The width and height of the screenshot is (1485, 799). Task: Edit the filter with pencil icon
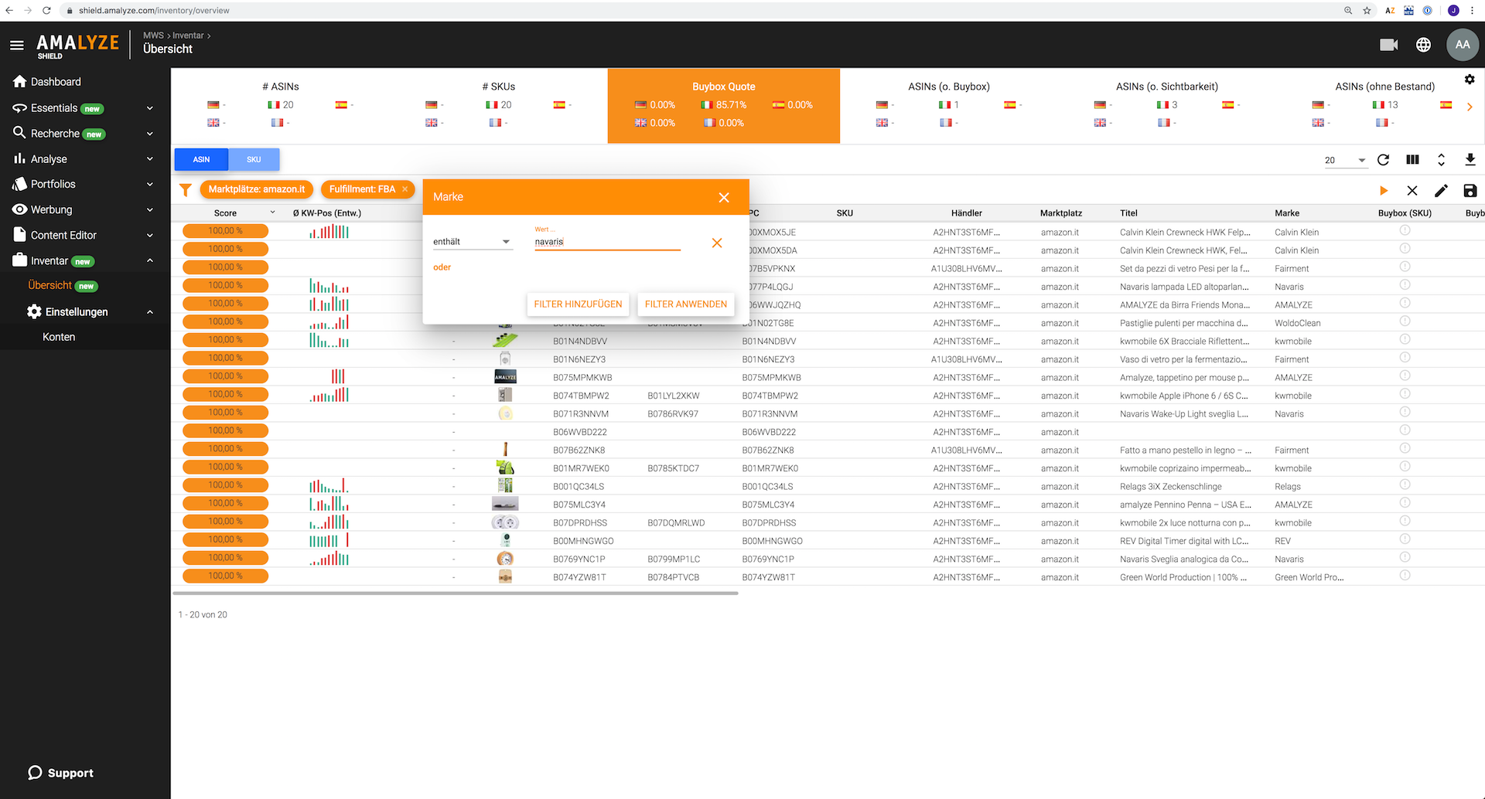(x=1441, y=190)
